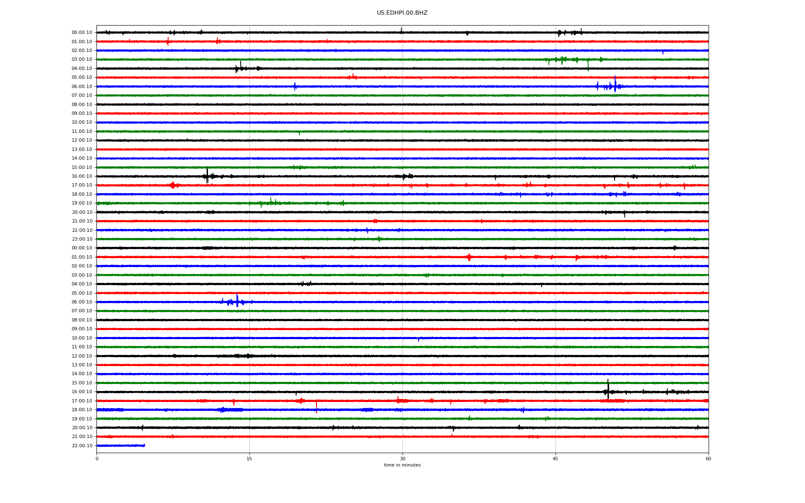This screenshot has height=503, width=805.
Task: Click the black spike at minute 30 on the top trace
Action: pyautogui.click(x=401, y=30)
